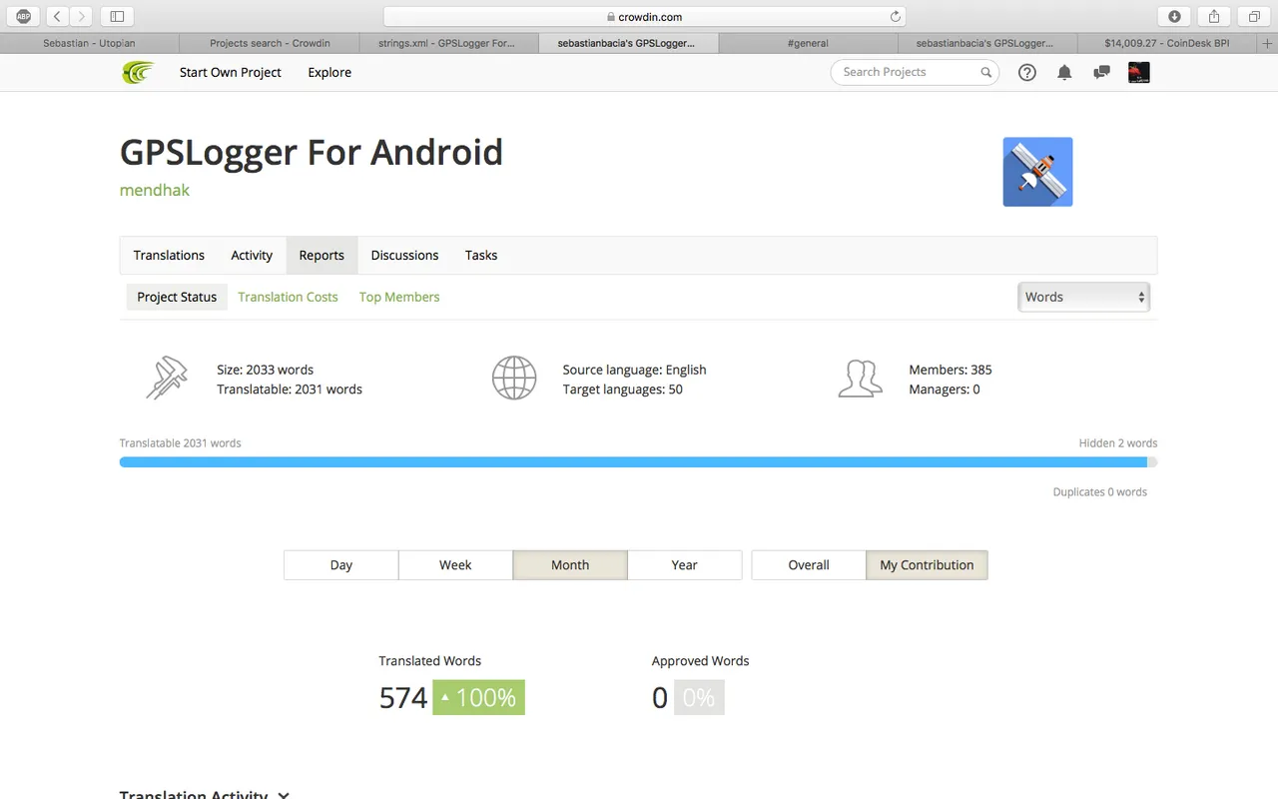Screen dimensions: 1278x799
Task: Open the user profile avatar
Action: click(x=1138, y=72)
